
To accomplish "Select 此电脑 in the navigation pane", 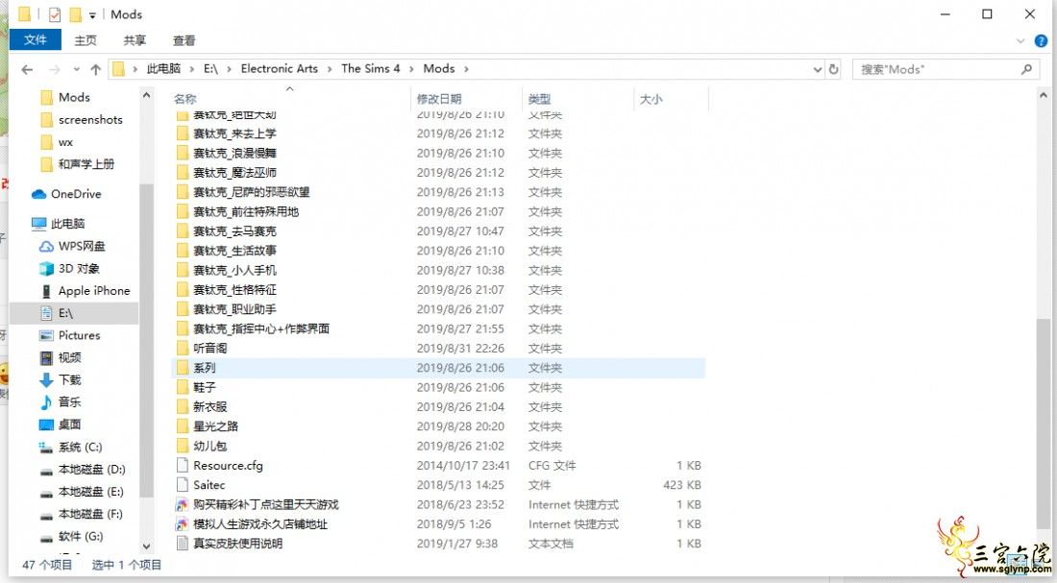I will click(x=68, y=224).
